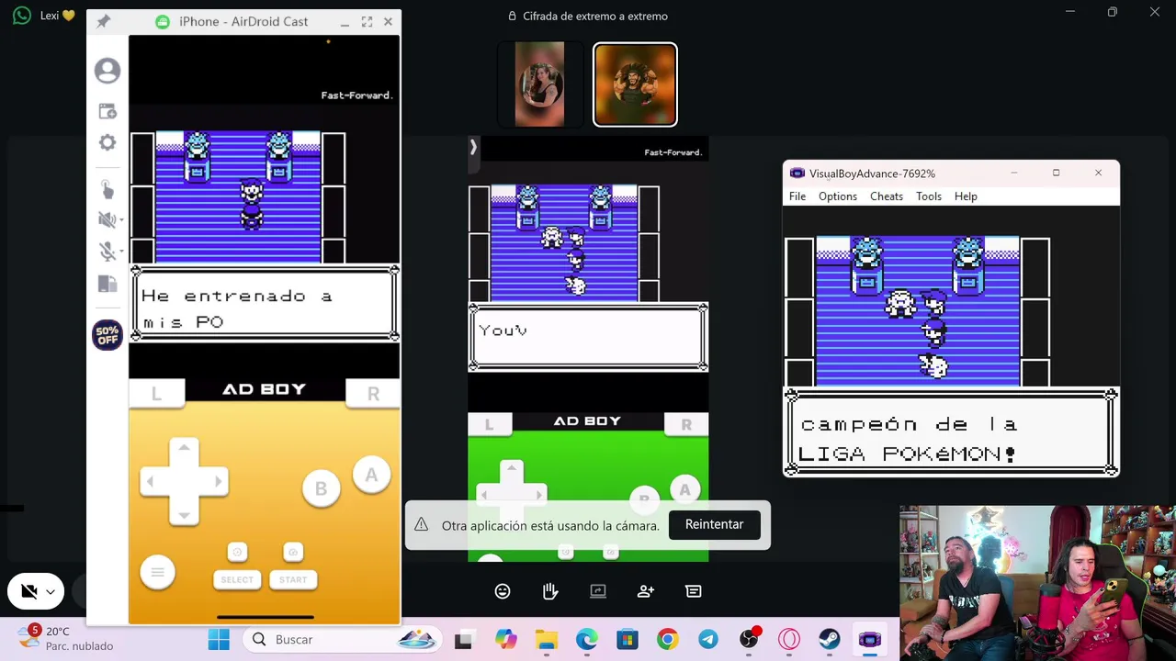The image size is (1176, 661).
Task: Tap the D-pad up arrow on yellow emulator
Action: click(184, 448)
